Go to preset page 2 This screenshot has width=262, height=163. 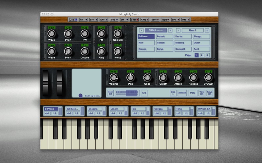point(202,55)
